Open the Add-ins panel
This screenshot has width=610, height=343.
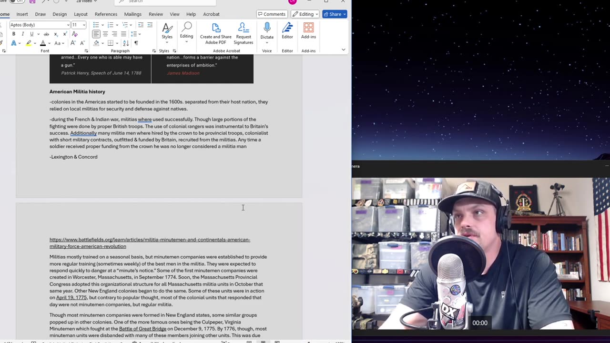point(308,31)
